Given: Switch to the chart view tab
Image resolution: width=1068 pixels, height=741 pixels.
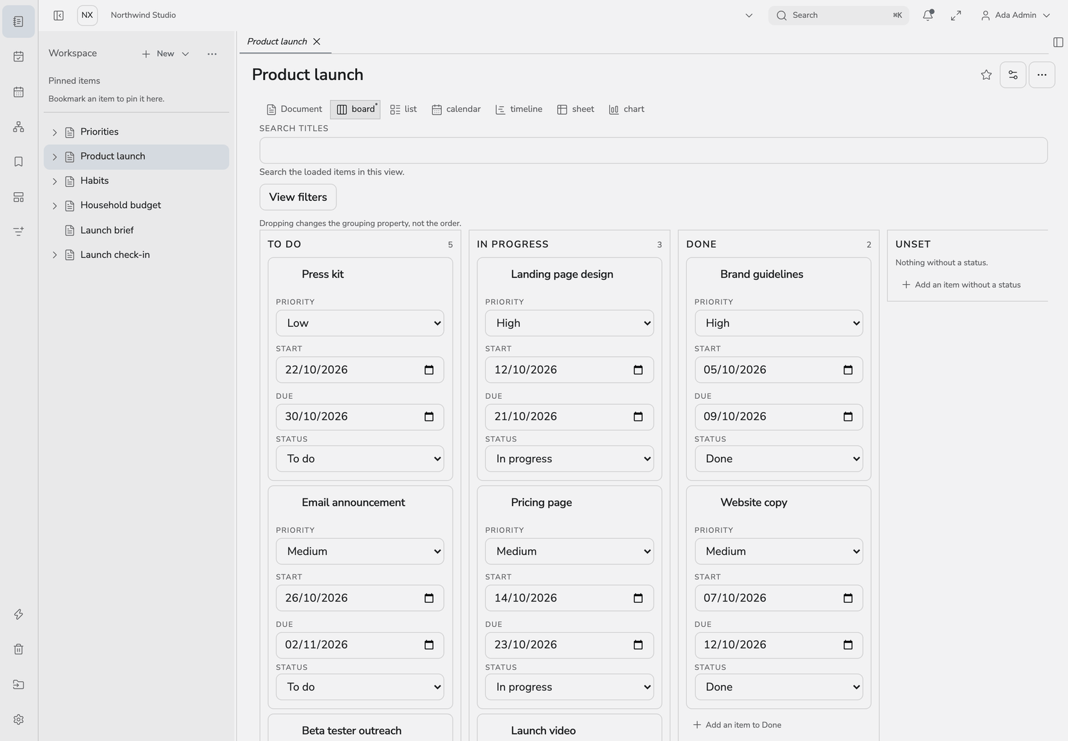Looking at the screenshot, I should click(626, 109).
